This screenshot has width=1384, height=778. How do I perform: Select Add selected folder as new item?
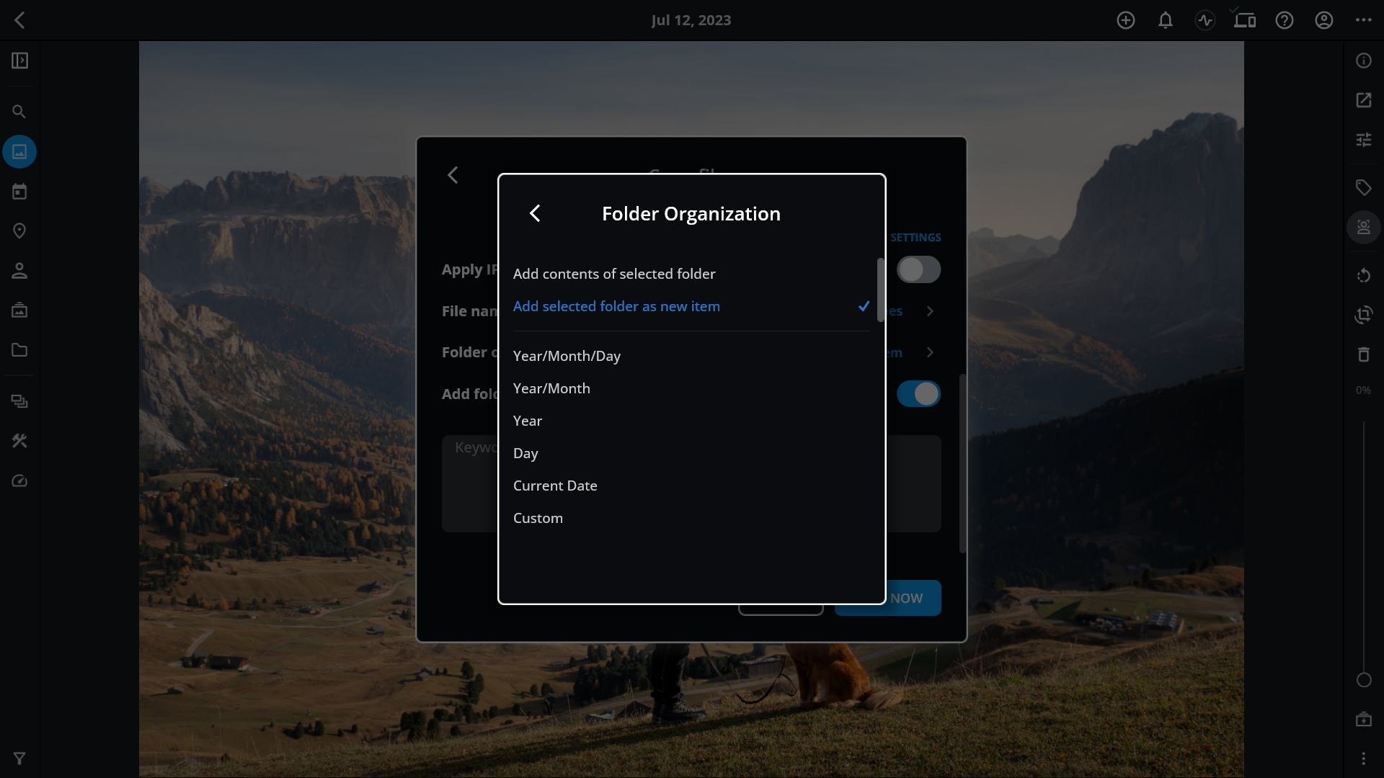coord(616,306)
